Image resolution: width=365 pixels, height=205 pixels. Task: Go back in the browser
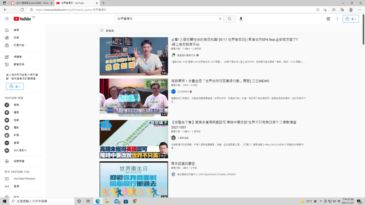coord(5,10)
